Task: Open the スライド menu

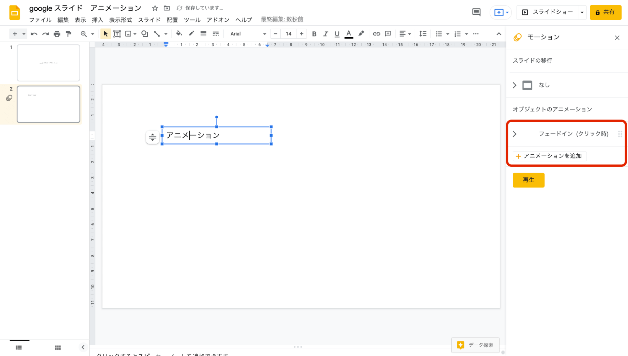Action: coord(149,20)
